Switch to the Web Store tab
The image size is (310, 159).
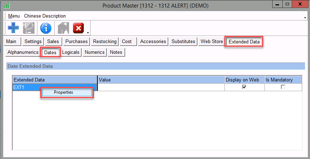[x=211, y=41]
